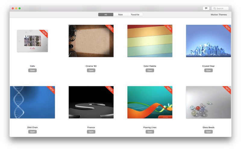Click the Cinema '60 name label
Viewport: 241px width, 150px height.
[x=91, y=66]
